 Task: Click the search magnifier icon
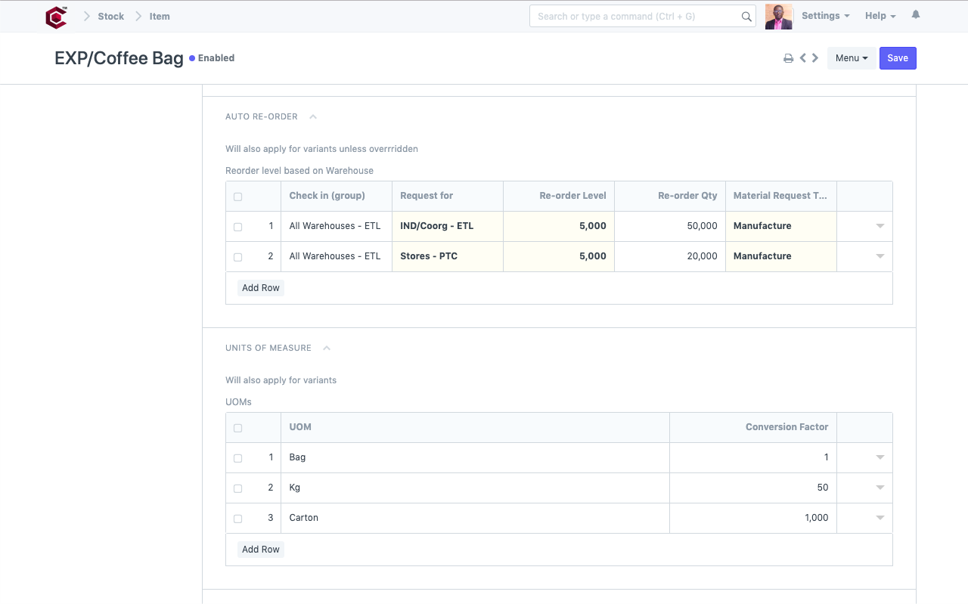[x=745, y=16]
